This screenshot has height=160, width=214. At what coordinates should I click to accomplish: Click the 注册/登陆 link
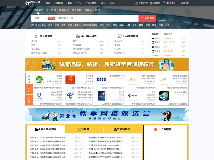point(172,3)
